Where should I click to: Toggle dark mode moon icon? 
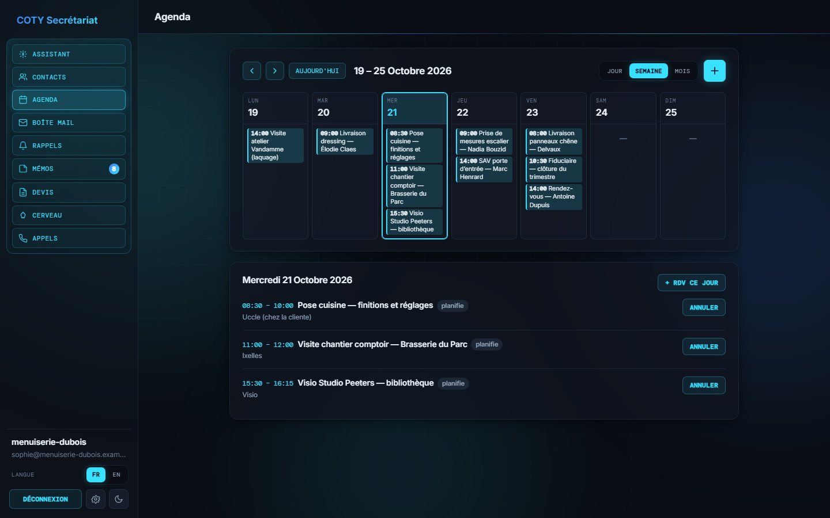pyautogui.click(x=119, y=499)
